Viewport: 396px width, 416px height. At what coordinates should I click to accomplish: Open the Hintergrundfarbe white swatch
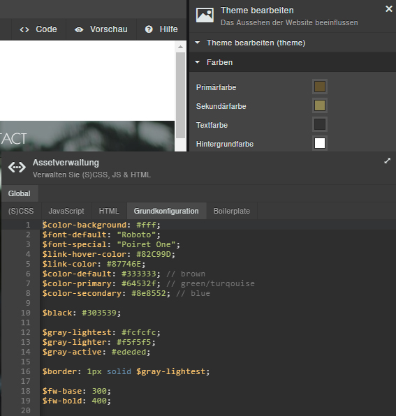point(320,143)
